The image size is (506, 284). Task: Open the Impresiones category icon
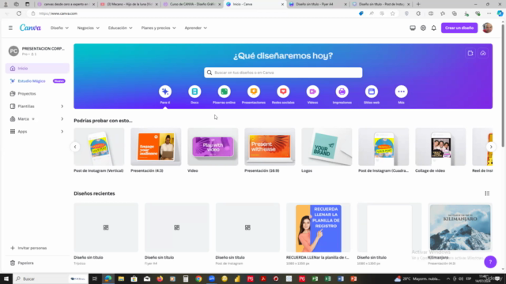tap(342, 92)
